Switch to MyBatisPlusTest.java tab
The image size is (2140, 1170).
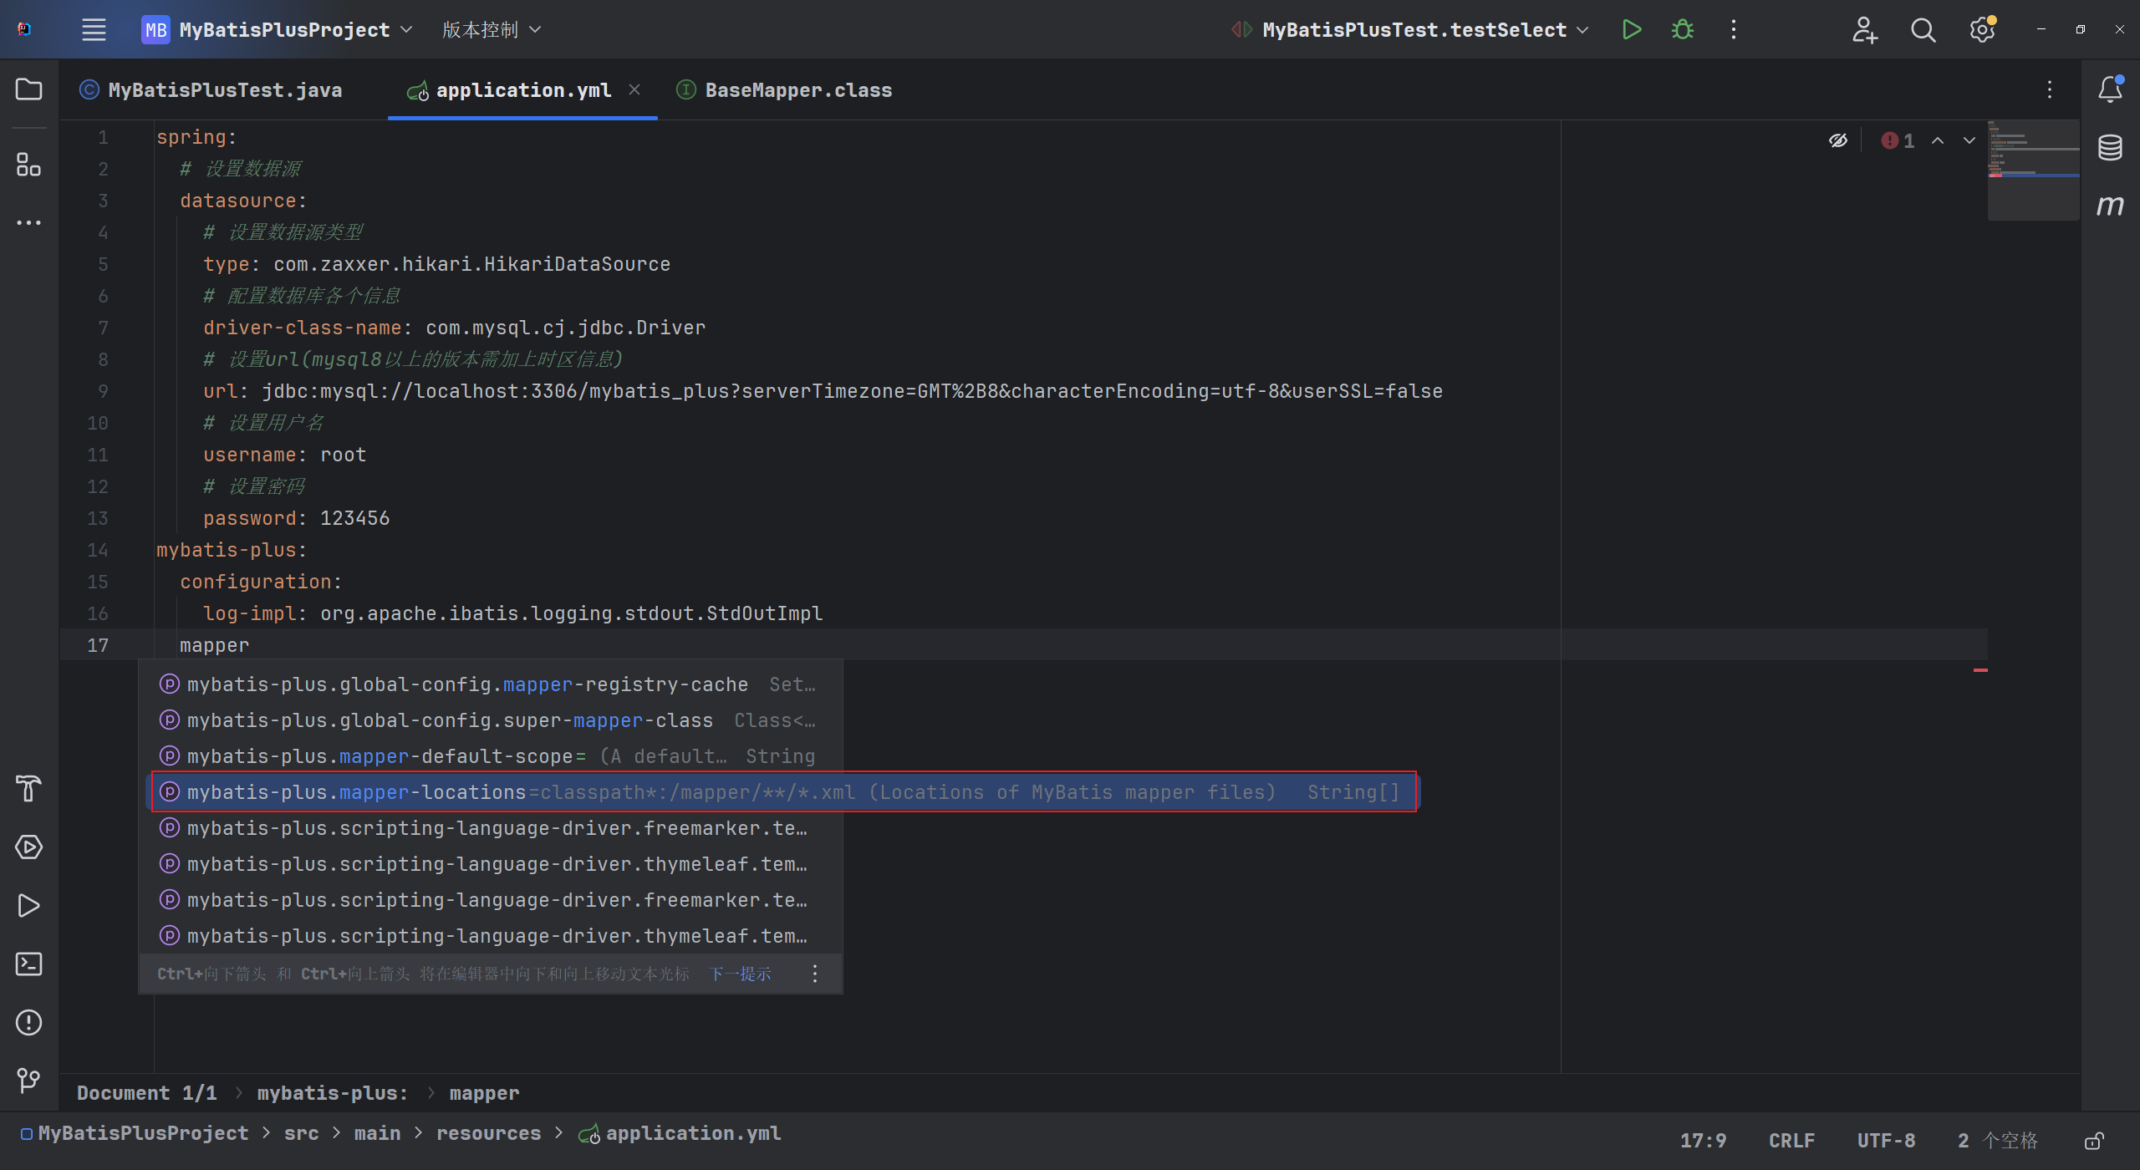pos(211,89)
